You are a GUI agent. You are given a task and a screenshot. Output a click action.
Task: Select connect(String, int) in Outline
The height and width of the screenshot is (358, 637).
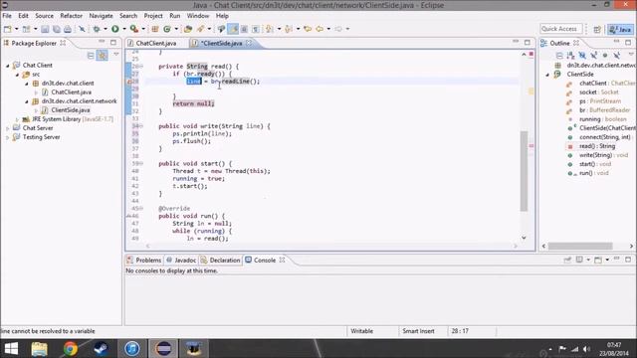(605, 137)
